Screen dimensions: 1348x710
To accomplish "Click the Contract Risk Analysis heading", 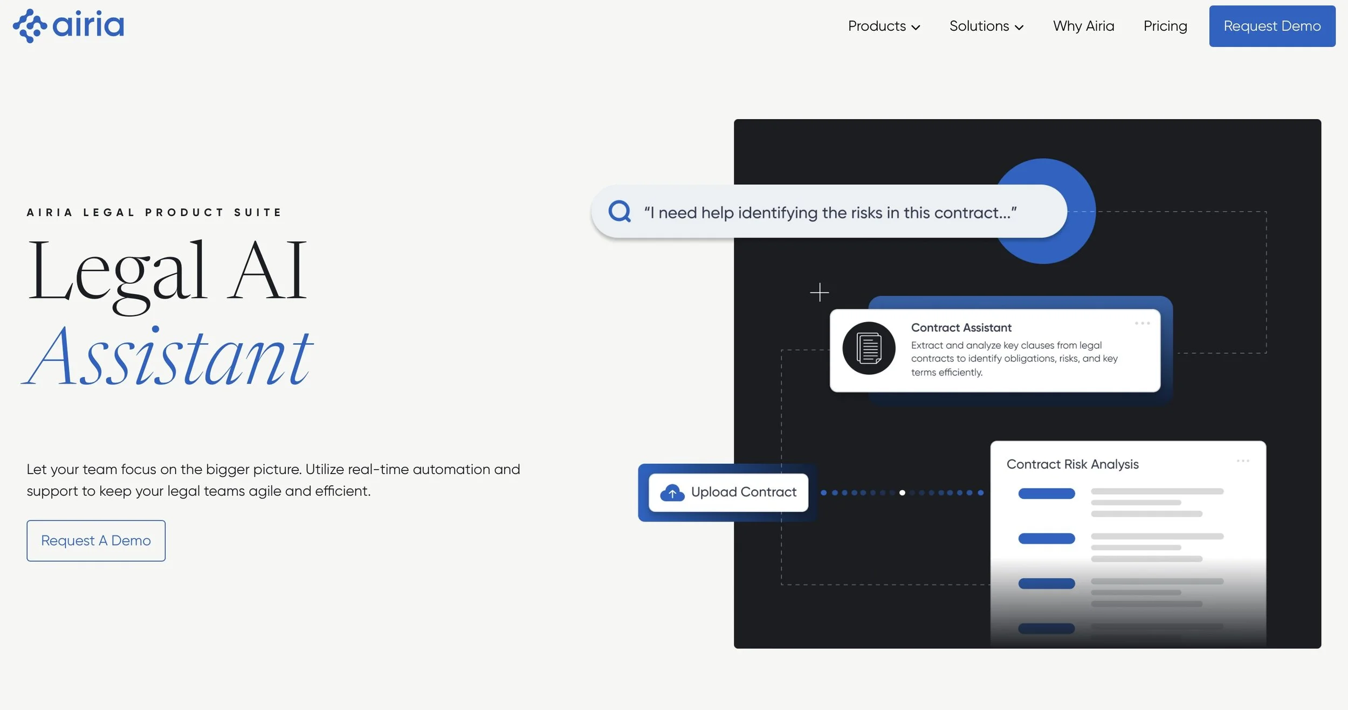I will (1072, 464).
